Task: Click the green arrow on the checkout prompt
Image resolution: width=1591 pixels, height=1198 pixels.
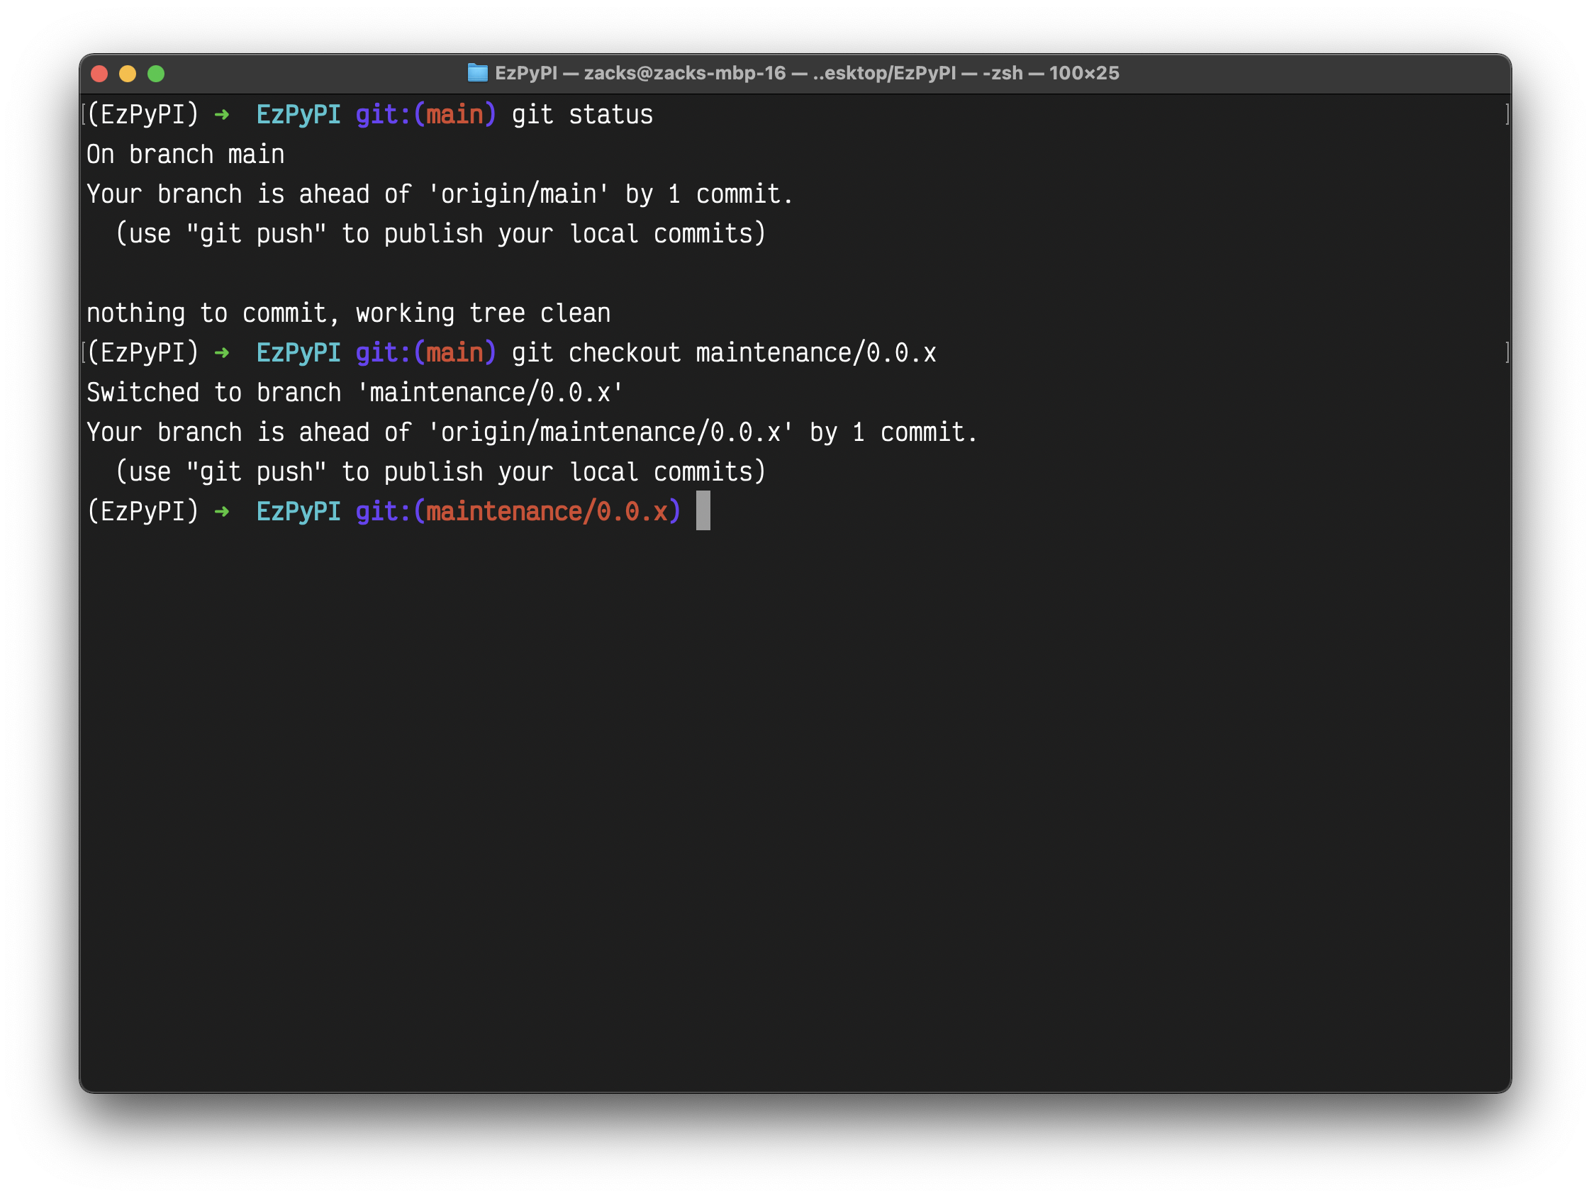Action: point(221,353)
